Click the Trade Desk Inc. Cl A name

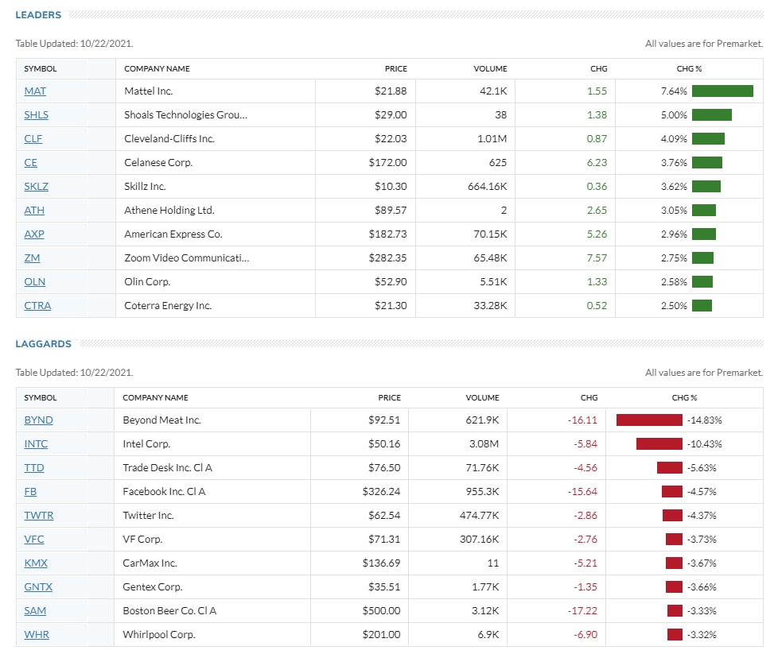[167, 467]
